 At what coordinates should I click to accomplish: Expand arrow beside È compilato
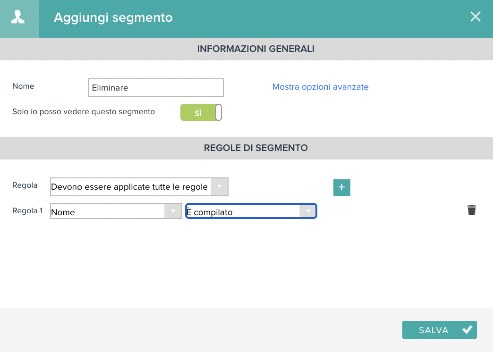(x=308, y=211)
